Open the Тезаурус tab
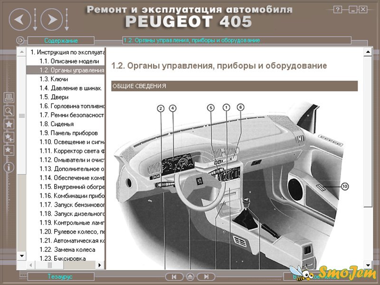380x285 pixels. pos(60,276)
